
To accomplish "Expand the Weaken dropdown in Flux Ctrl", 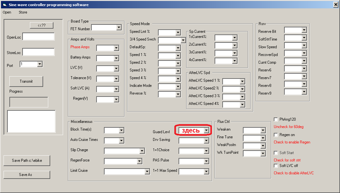I will [x=263, y=130].
